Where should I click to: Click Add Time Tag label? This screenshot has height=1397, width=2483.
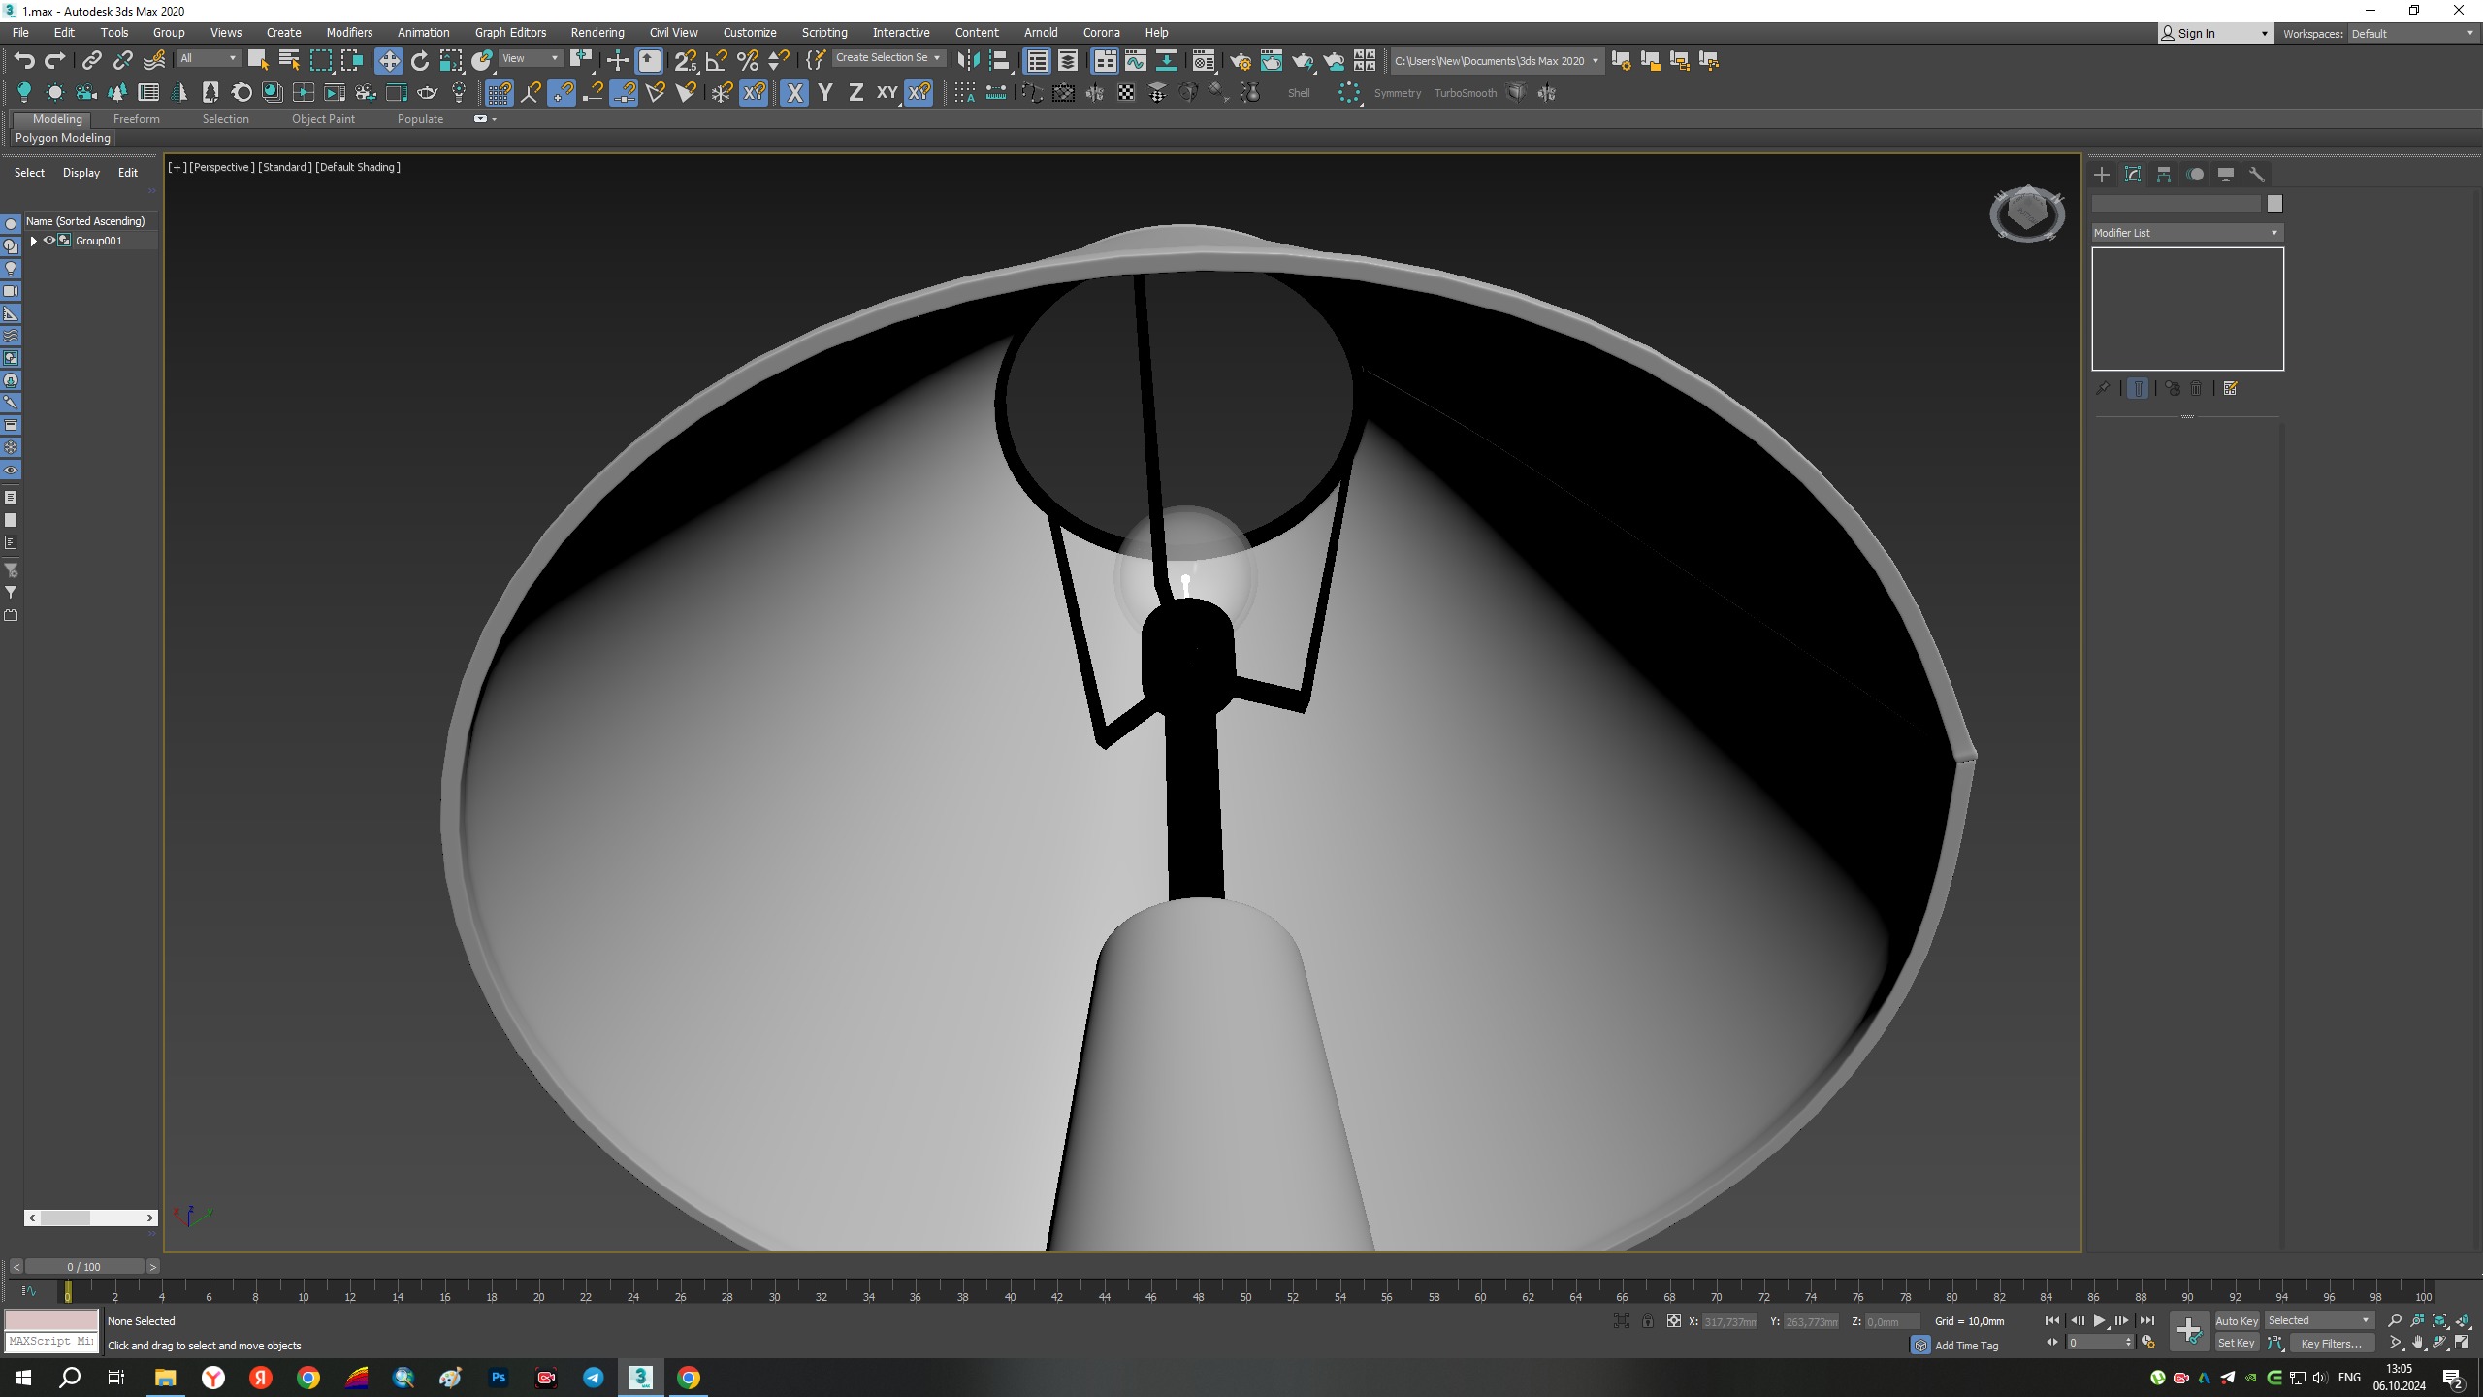pos(1966,1346)
